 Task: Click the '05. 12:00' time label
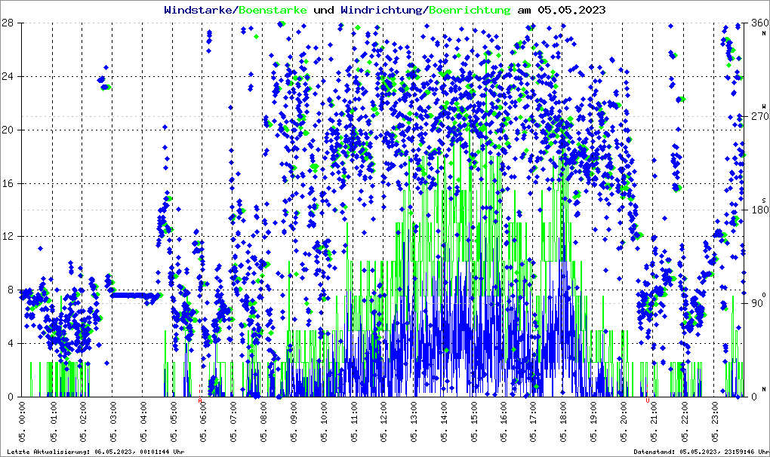[x=383, y=422]
